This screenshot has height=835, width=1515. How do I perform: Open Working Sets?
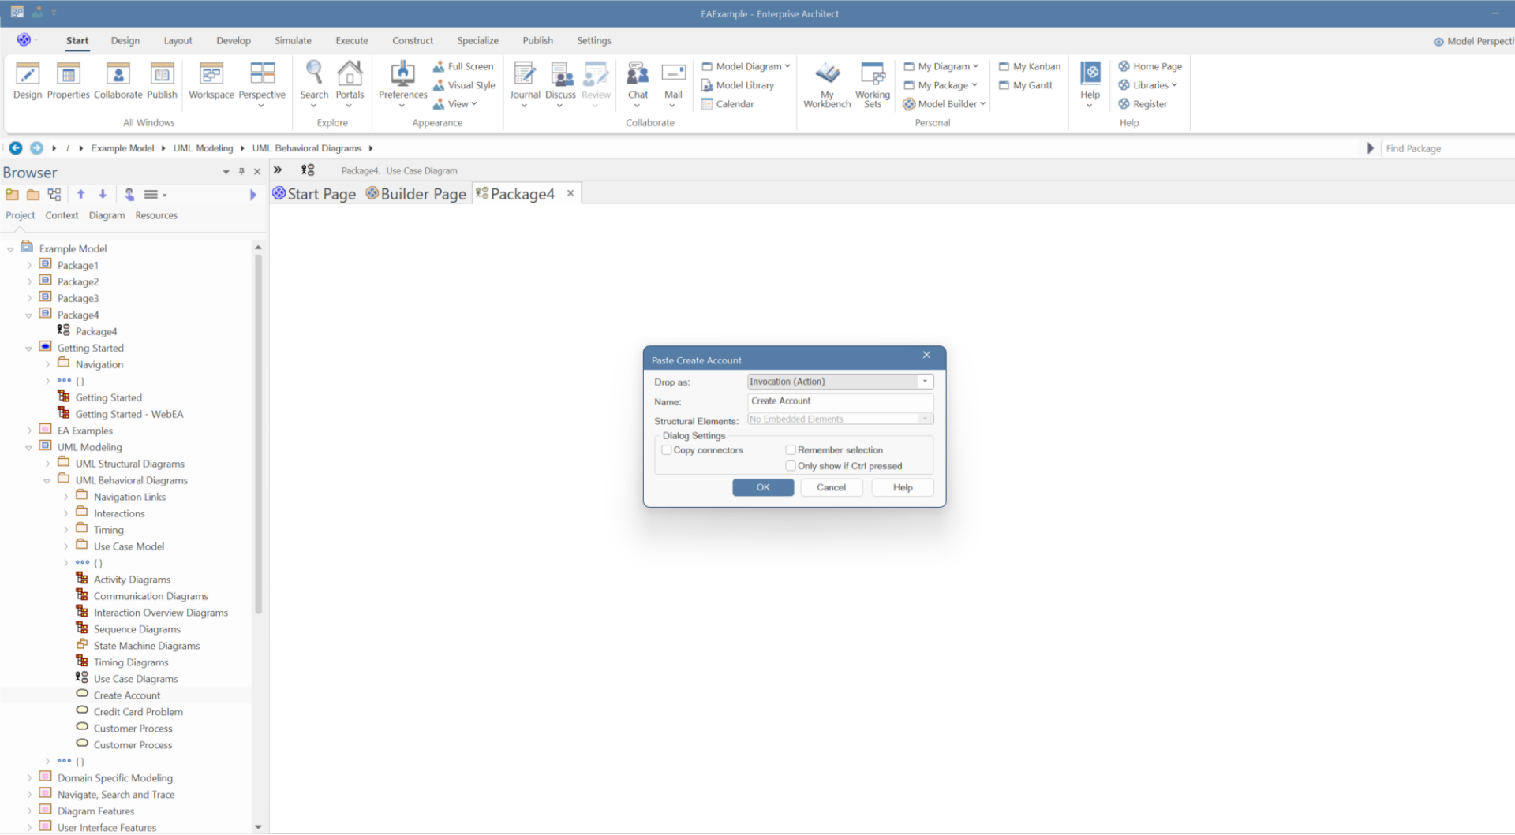tap(873, 85)
